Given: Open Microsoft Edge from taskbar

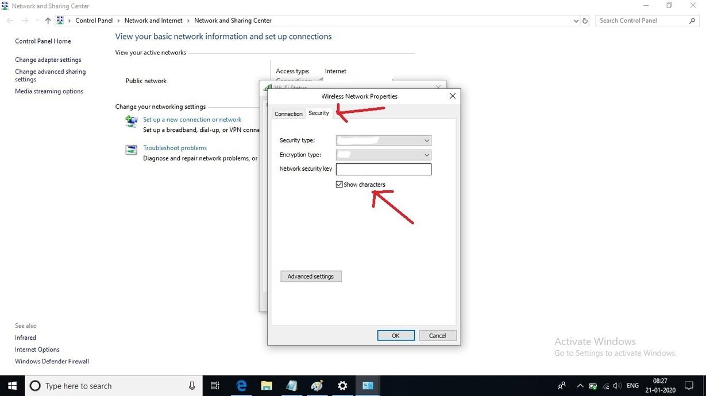Looking at the screenshot, I should pyautogui.click(x=241, y=386).
